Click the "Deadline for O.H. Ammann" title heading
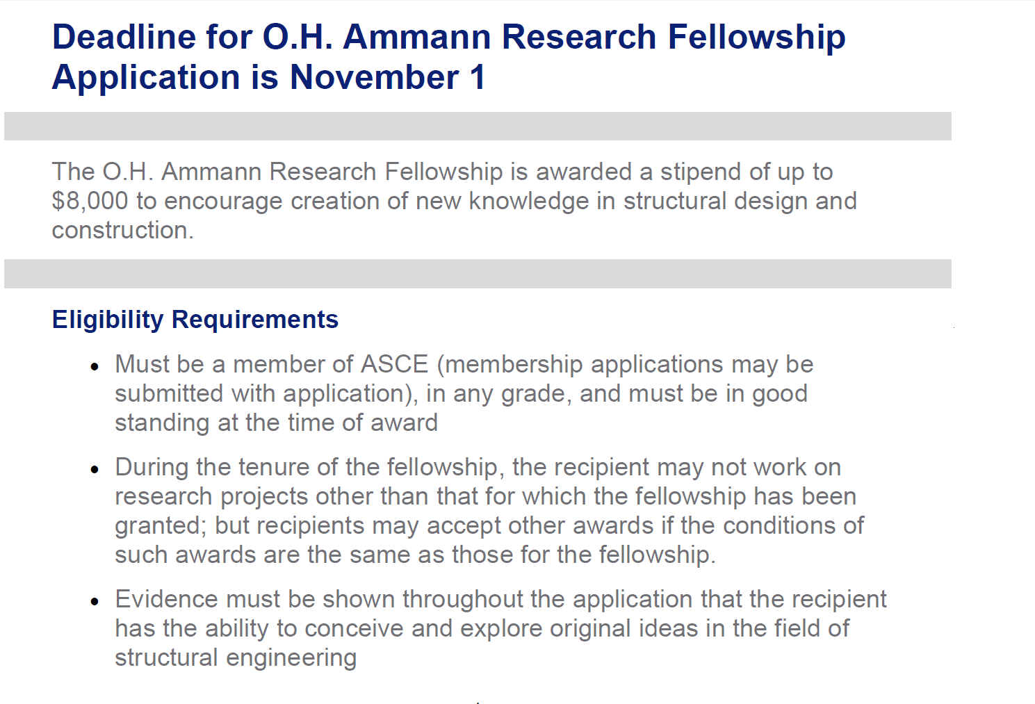 pos(448,37)
